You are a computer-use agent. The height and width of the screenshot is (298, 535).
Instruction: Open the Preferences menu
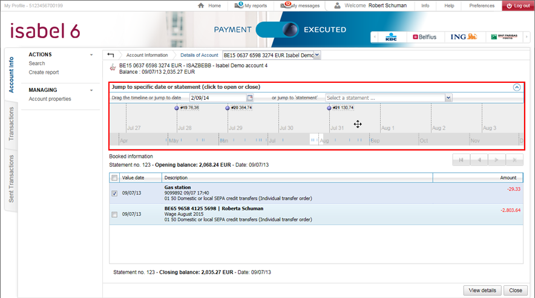pos(481,5)
